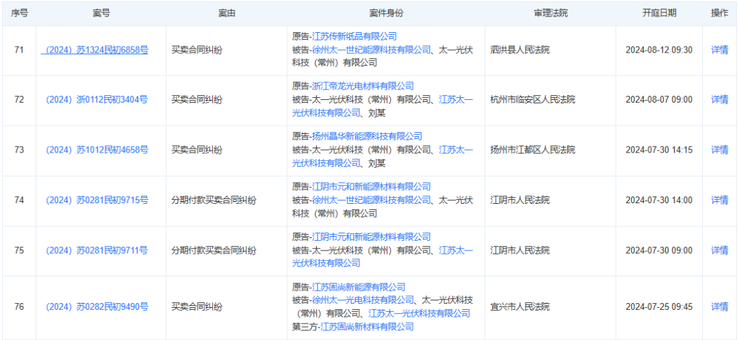
Task: Open case link (2024)苏0281民初9715号
Action: pos(96,200)
